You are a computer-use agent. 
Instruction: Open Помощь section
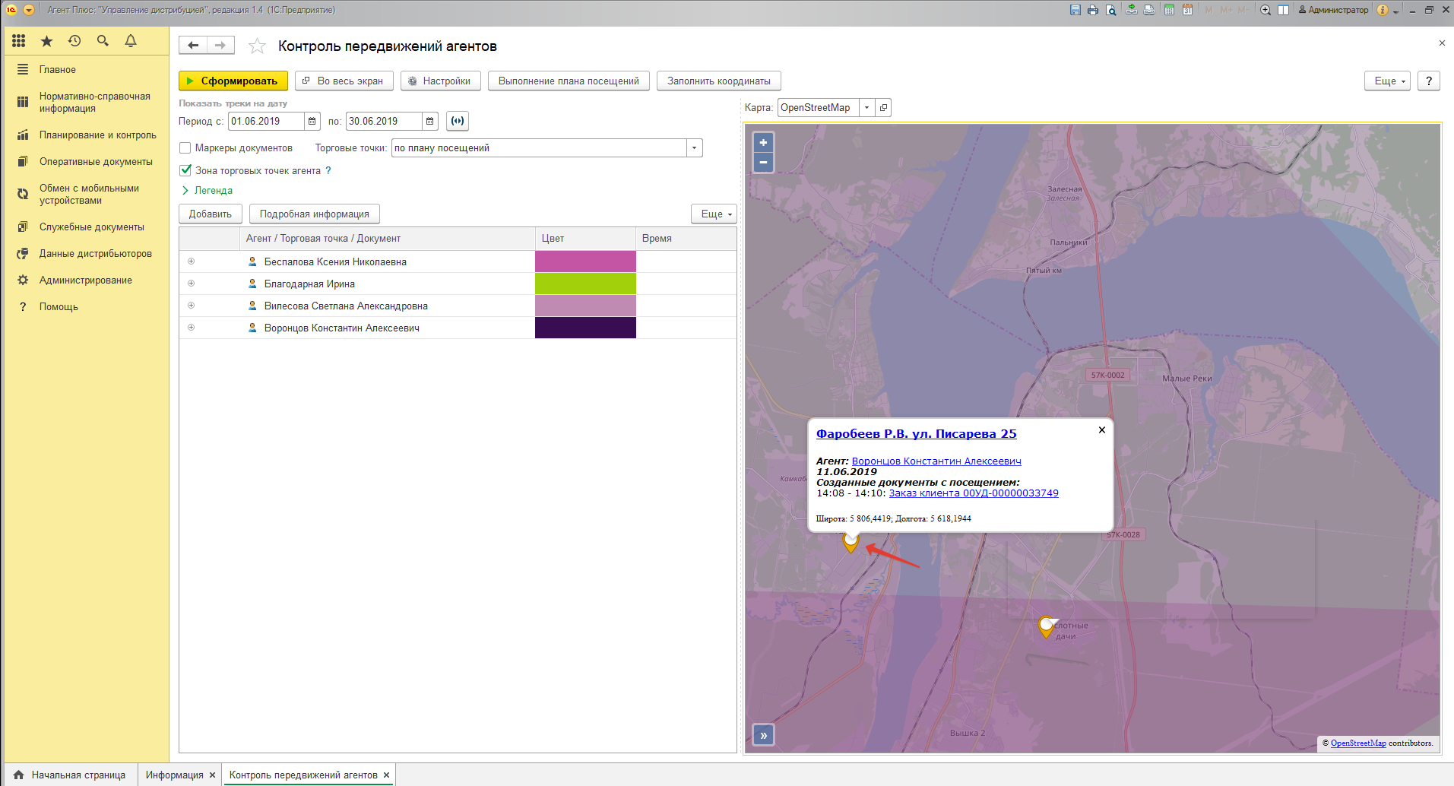click(x=87, y=307)
